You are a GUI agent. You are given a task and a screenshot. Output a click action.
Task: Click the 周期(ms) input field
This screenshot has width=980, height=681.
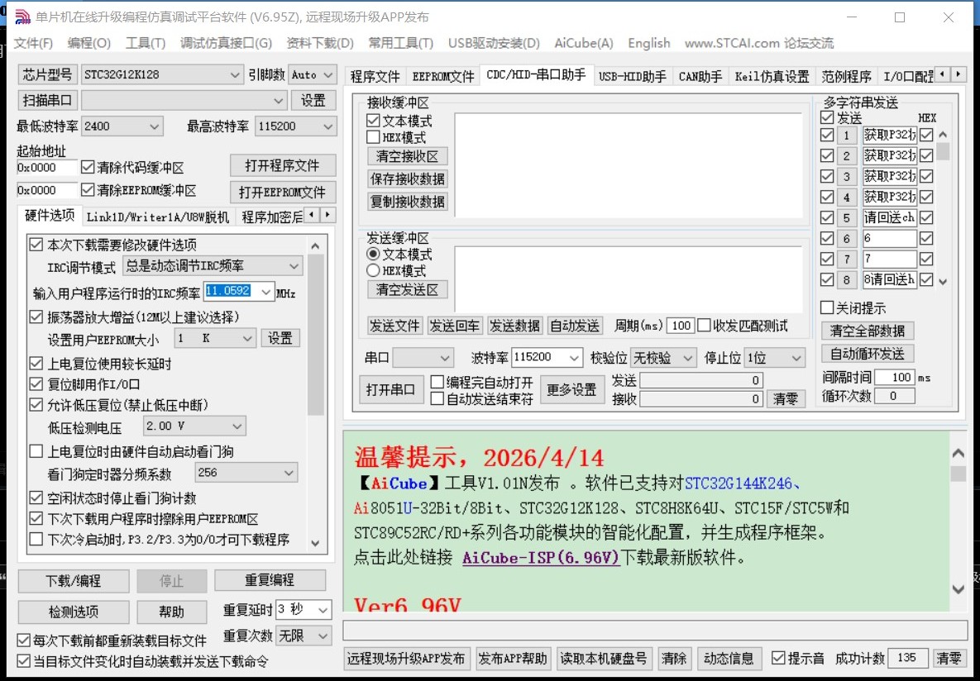[x=681, y=326]
